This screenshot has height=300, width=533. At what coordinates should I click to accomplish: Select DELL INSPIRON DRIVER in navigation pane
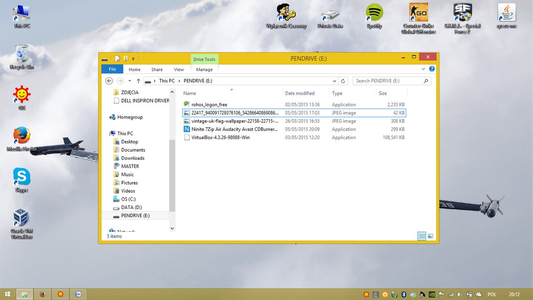point(141,100)
